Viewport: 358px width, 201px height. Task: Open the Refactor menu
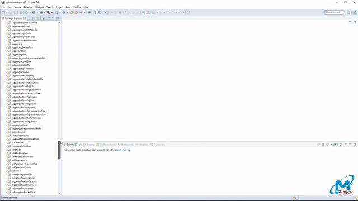28,7
